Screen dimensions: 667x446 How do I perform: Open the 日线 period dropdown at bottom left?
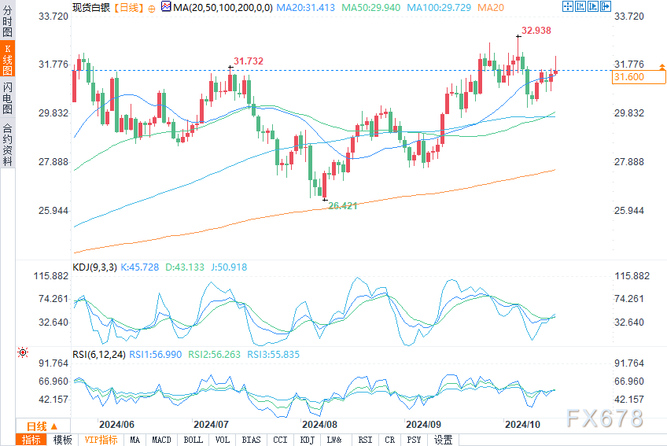point(38,425)
